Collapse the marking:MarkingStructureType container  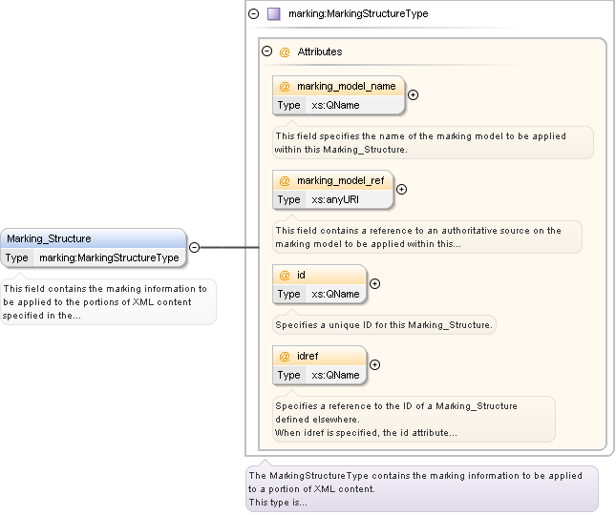[253, 14]
